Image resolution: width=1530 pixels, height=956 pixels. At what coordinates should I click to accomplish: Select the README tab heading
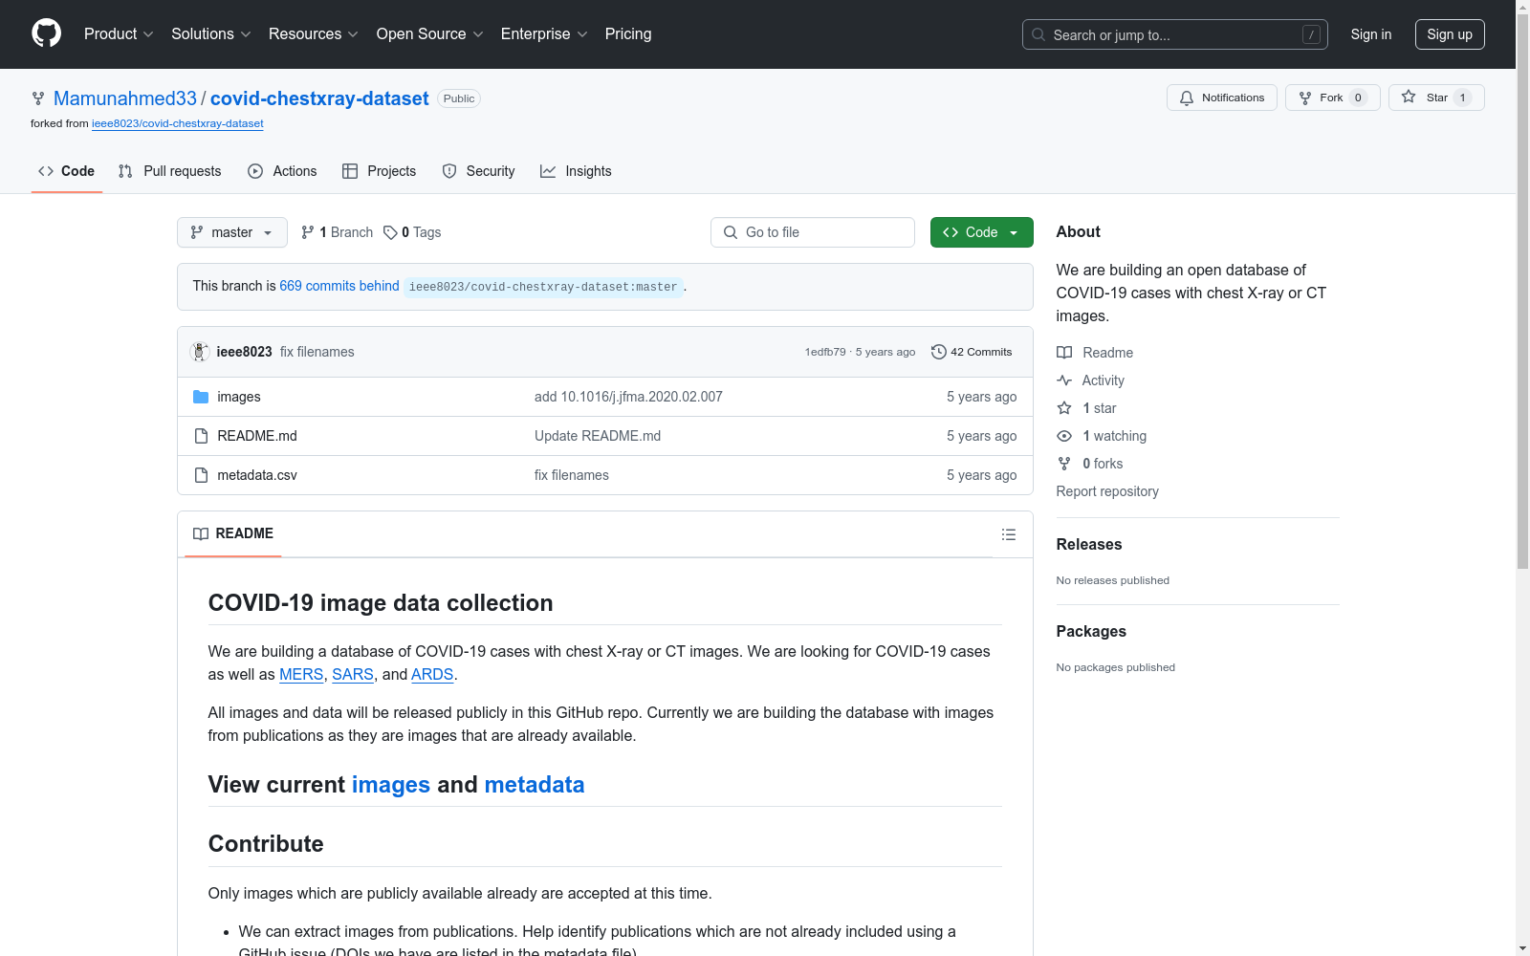pyautogui.click(x=233, y=533)
